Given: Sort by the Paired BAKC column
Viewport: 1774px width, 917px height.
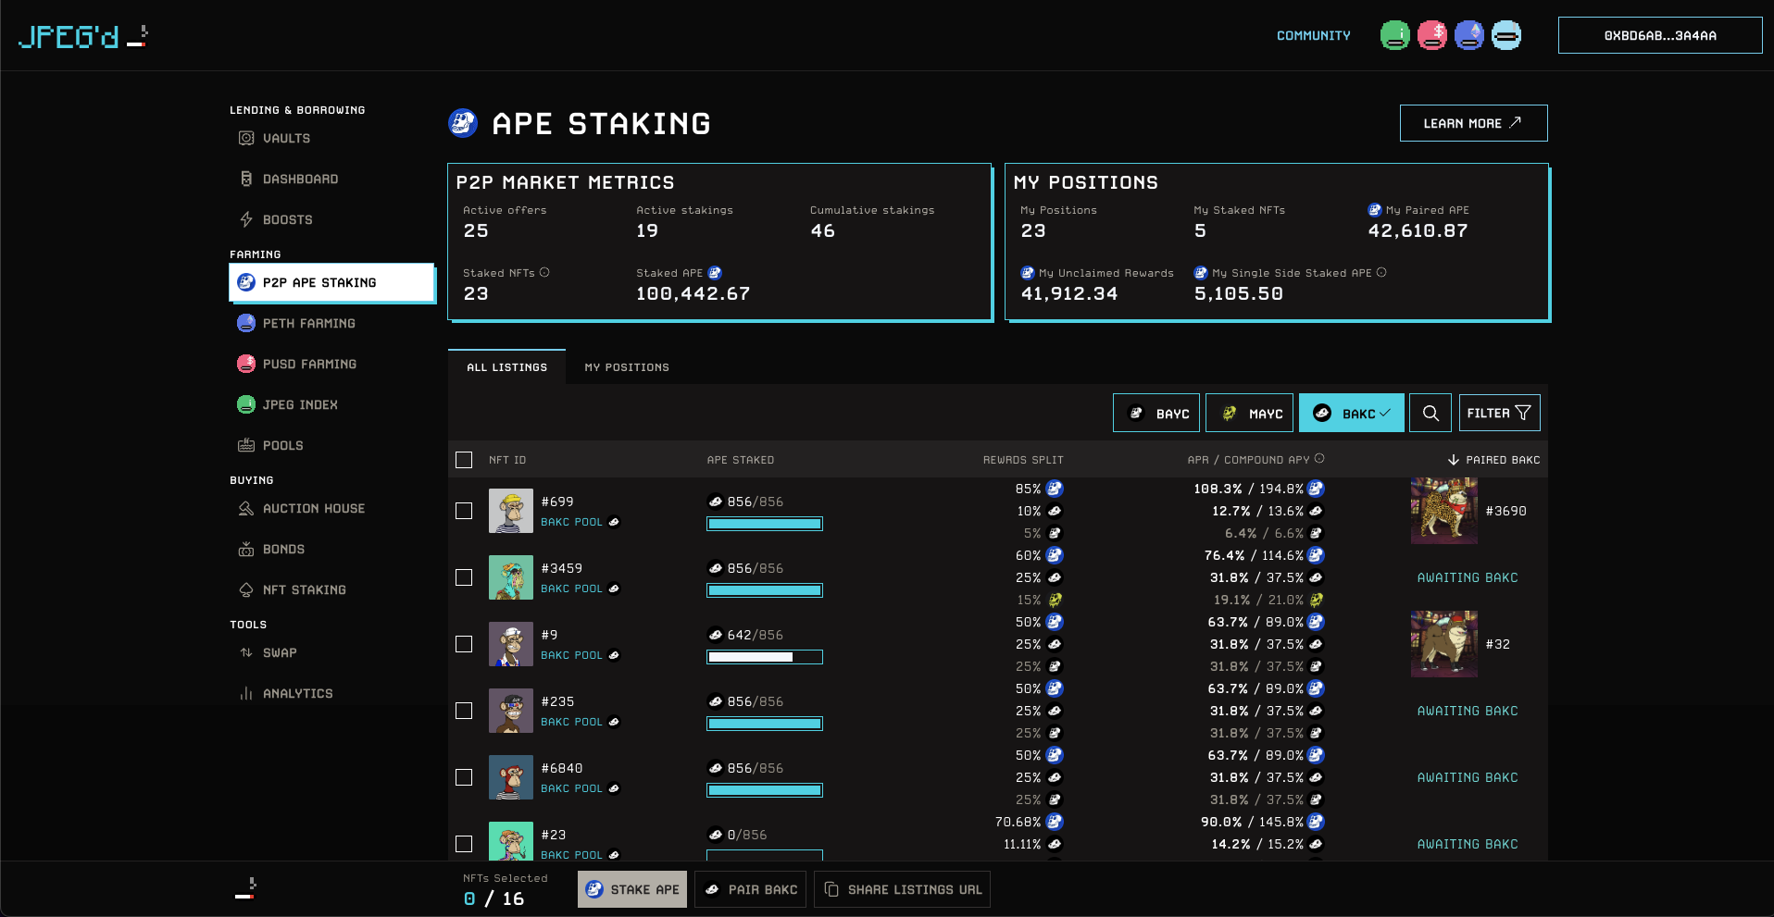Looking at the screenshot, I should coord(1493,460).
